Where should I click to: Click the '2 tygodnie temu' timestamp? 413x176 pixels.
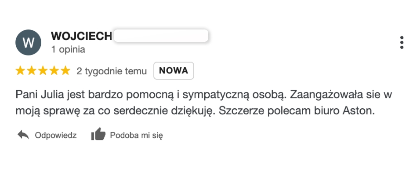click(x=112, y=71)
